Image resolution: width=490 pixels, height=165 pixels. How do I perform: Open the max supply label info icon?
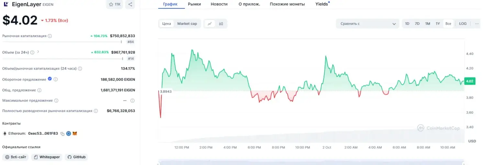(56, 101)
